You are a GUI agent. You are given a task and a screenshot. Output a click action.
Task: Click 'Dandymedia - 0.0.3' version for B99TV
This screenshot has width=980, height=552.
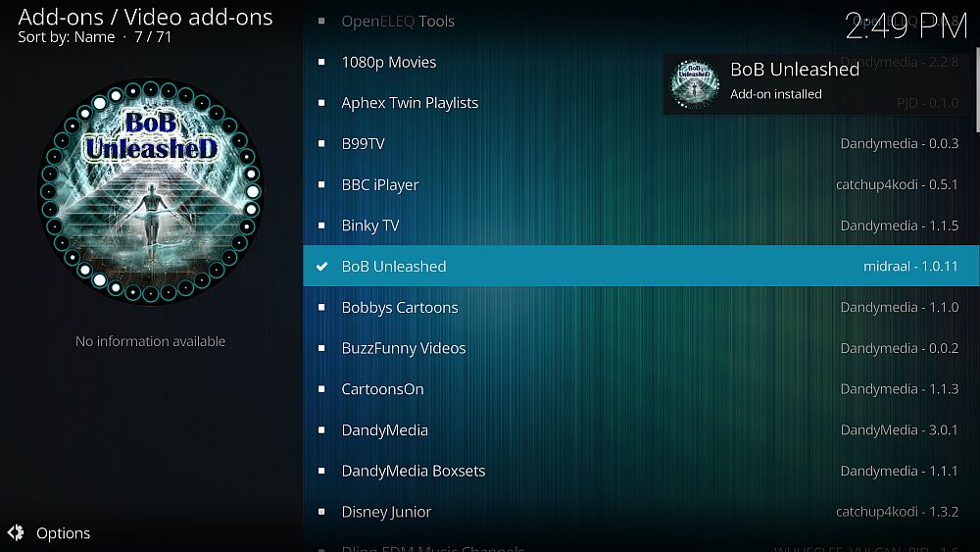coord(900,144)
